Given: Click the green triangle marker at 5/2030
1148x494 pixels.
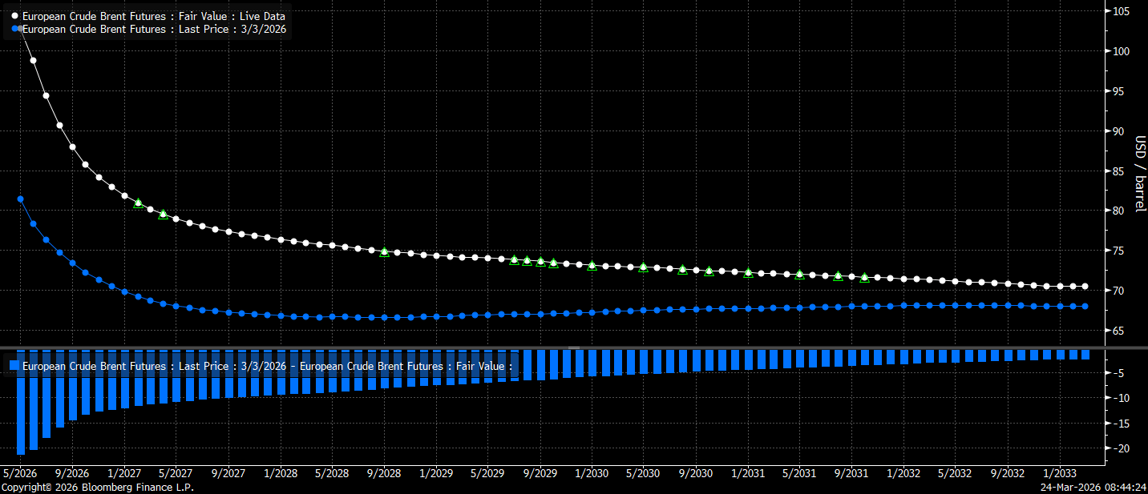Looking at the screenshot, I should 643,267.
